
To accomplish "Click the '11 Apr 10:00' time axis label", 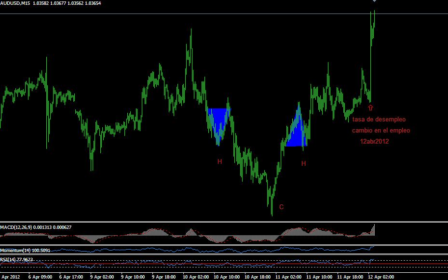I will (319, 277).
